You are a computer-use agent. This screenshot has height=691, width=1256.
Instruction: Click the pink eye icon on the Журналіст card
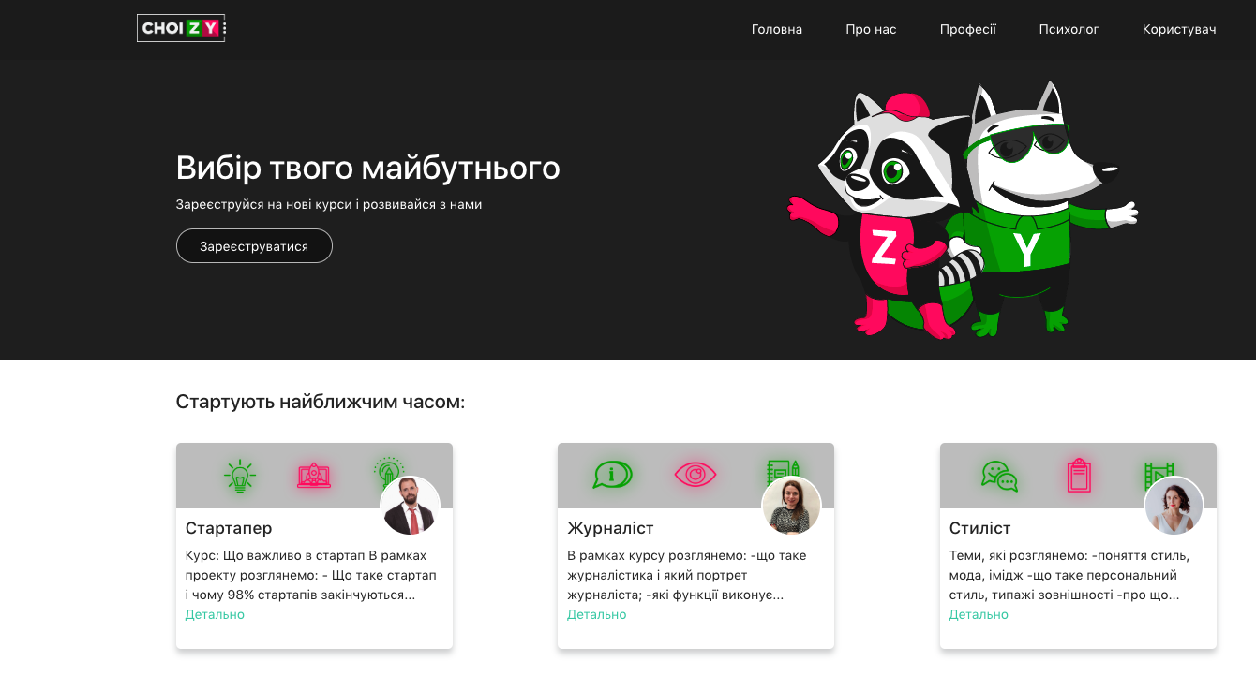point(695,475)
